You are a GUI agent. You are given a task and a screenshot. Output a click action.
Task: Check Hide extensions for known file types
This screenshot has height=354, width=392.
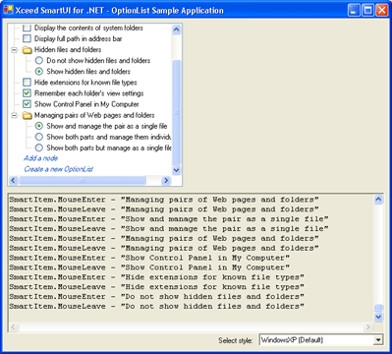tap(27, 83)
